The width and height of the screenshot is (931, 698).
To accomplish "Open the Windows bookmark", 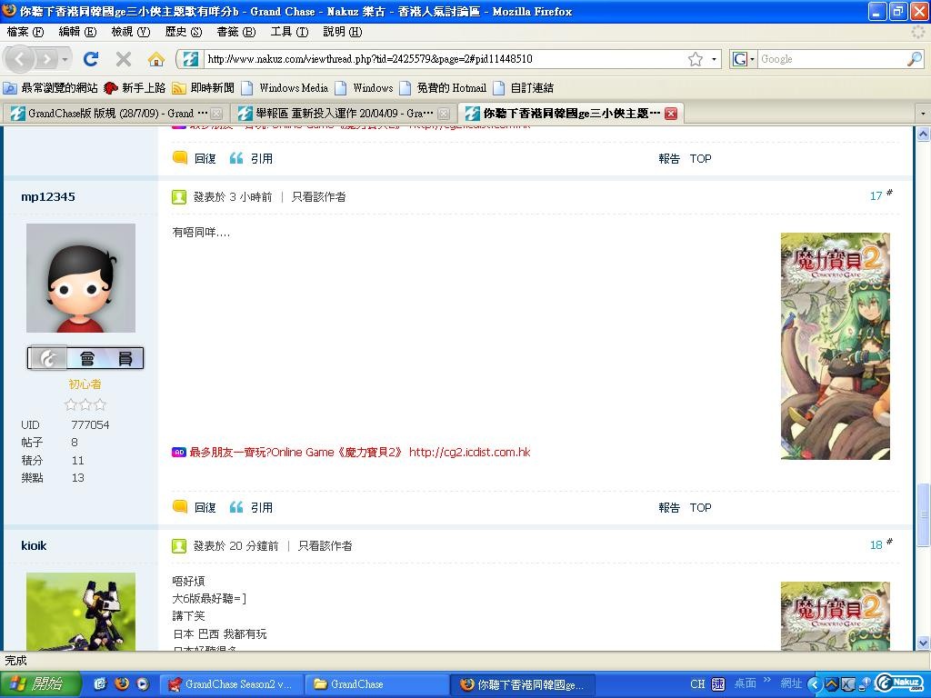I will click(364, 88).
